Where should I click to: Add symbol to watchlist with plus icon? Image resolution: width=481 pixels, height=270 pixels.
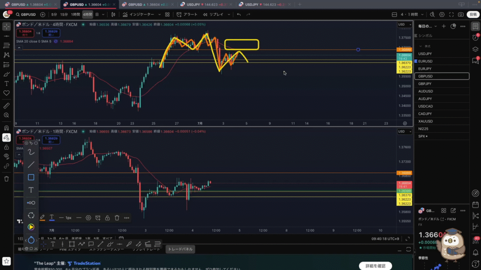tap(443, 26)
